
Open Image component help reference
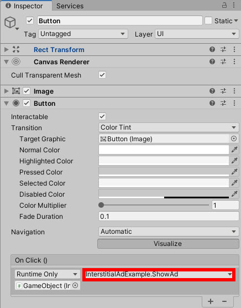pyautogui.click(x=212, y=91)
